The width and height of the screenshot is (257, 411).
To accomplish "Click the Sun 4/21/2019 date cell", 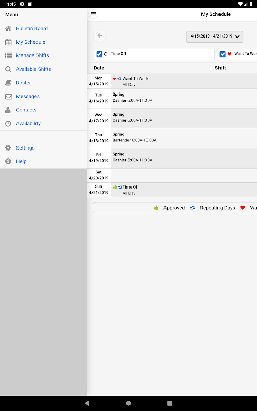I will [99, 190].
